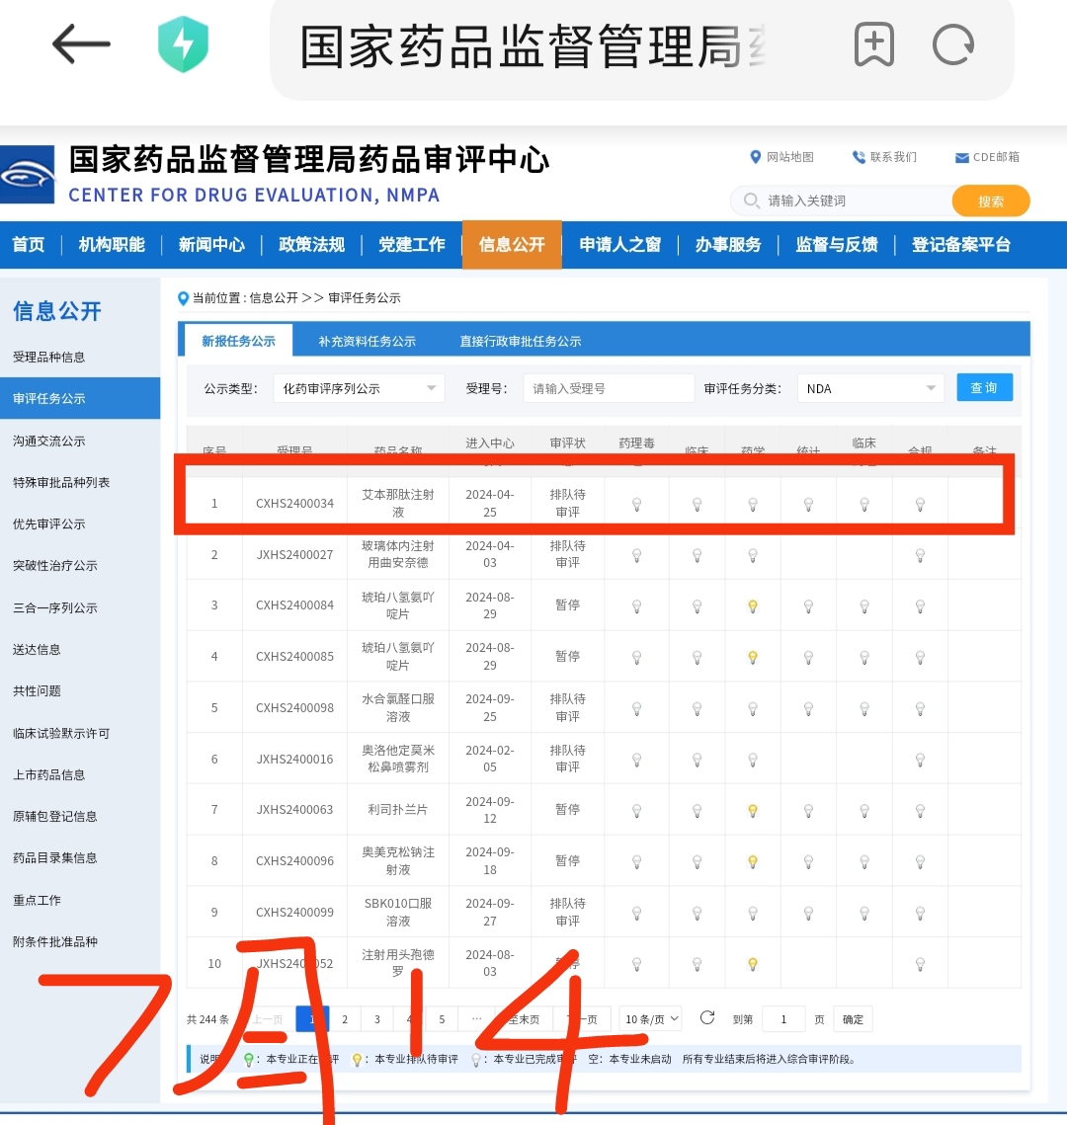This screenshot has height=1125, width=1067.
Task: Click 药学 yellow bulb for CXHS2400084
Action: [753, 606]
